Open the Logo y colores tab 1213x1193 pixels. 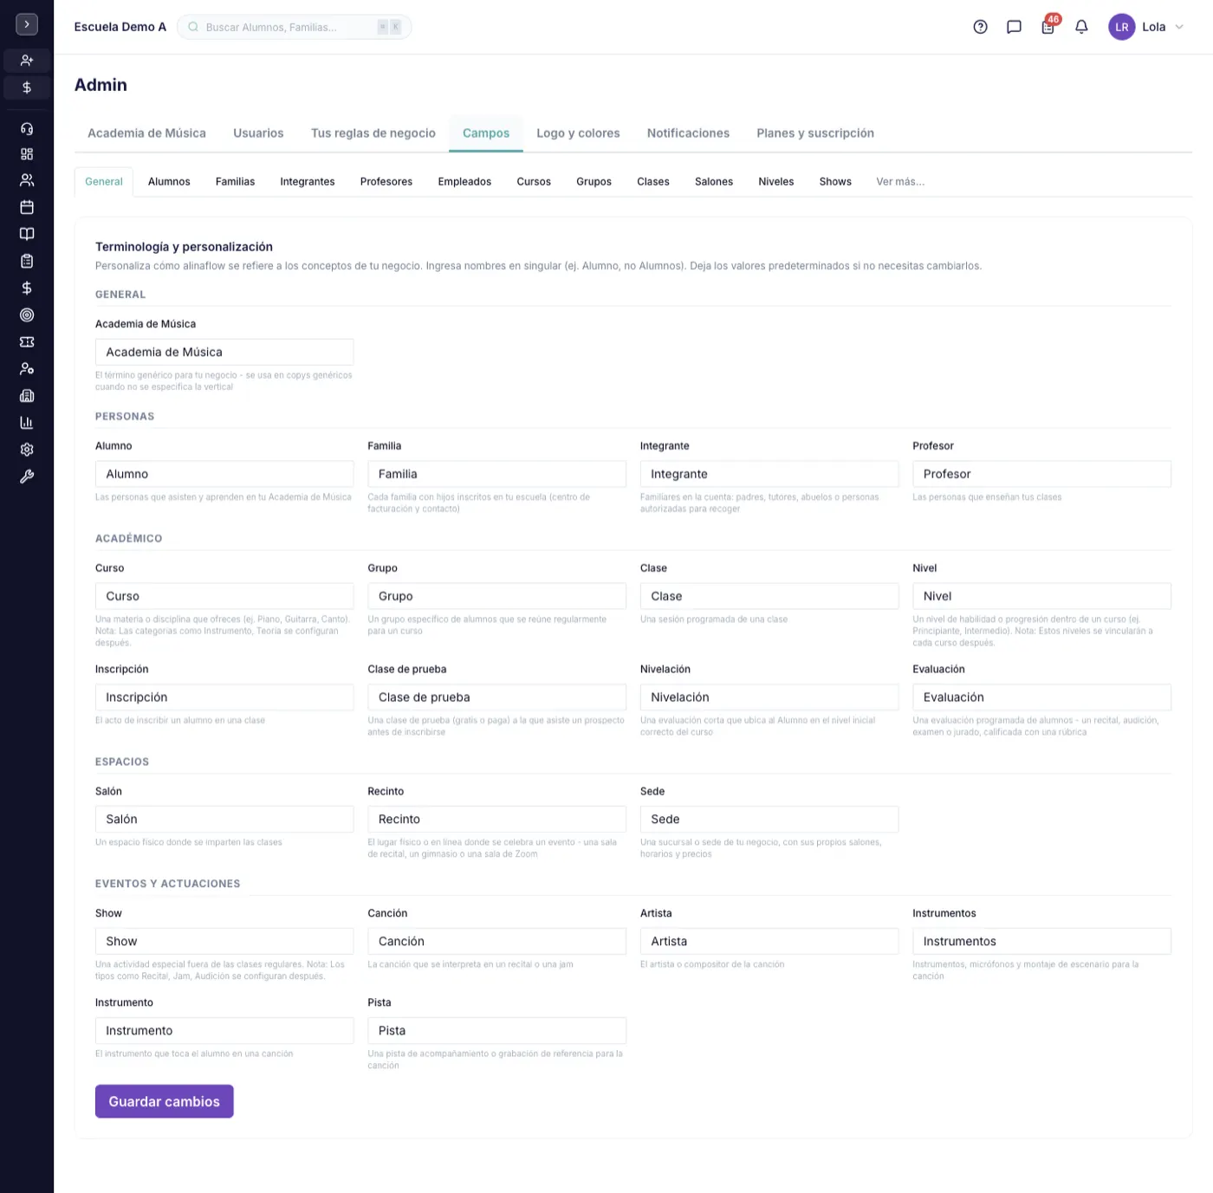[x=578, y=133]
